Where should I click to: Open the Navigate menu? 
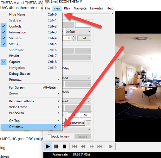(80, 8)
